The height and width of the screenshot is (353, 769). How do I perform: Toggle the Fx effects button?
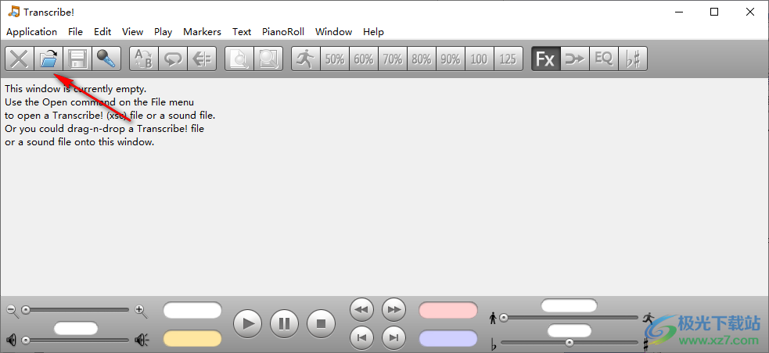click(x=546, y=59)
